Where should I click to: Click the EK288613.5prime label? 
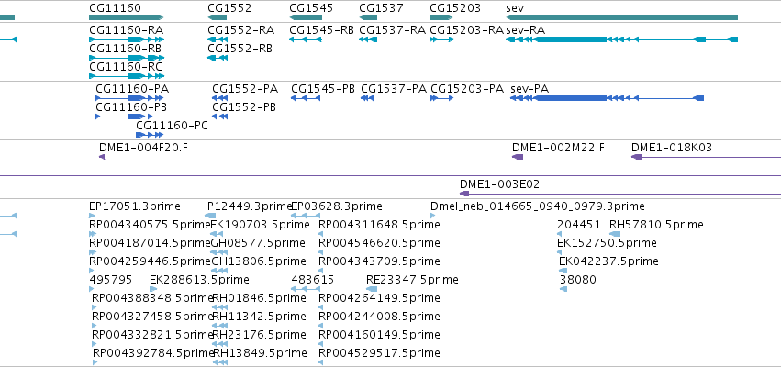pyautogui.click(x=199, y=280)
